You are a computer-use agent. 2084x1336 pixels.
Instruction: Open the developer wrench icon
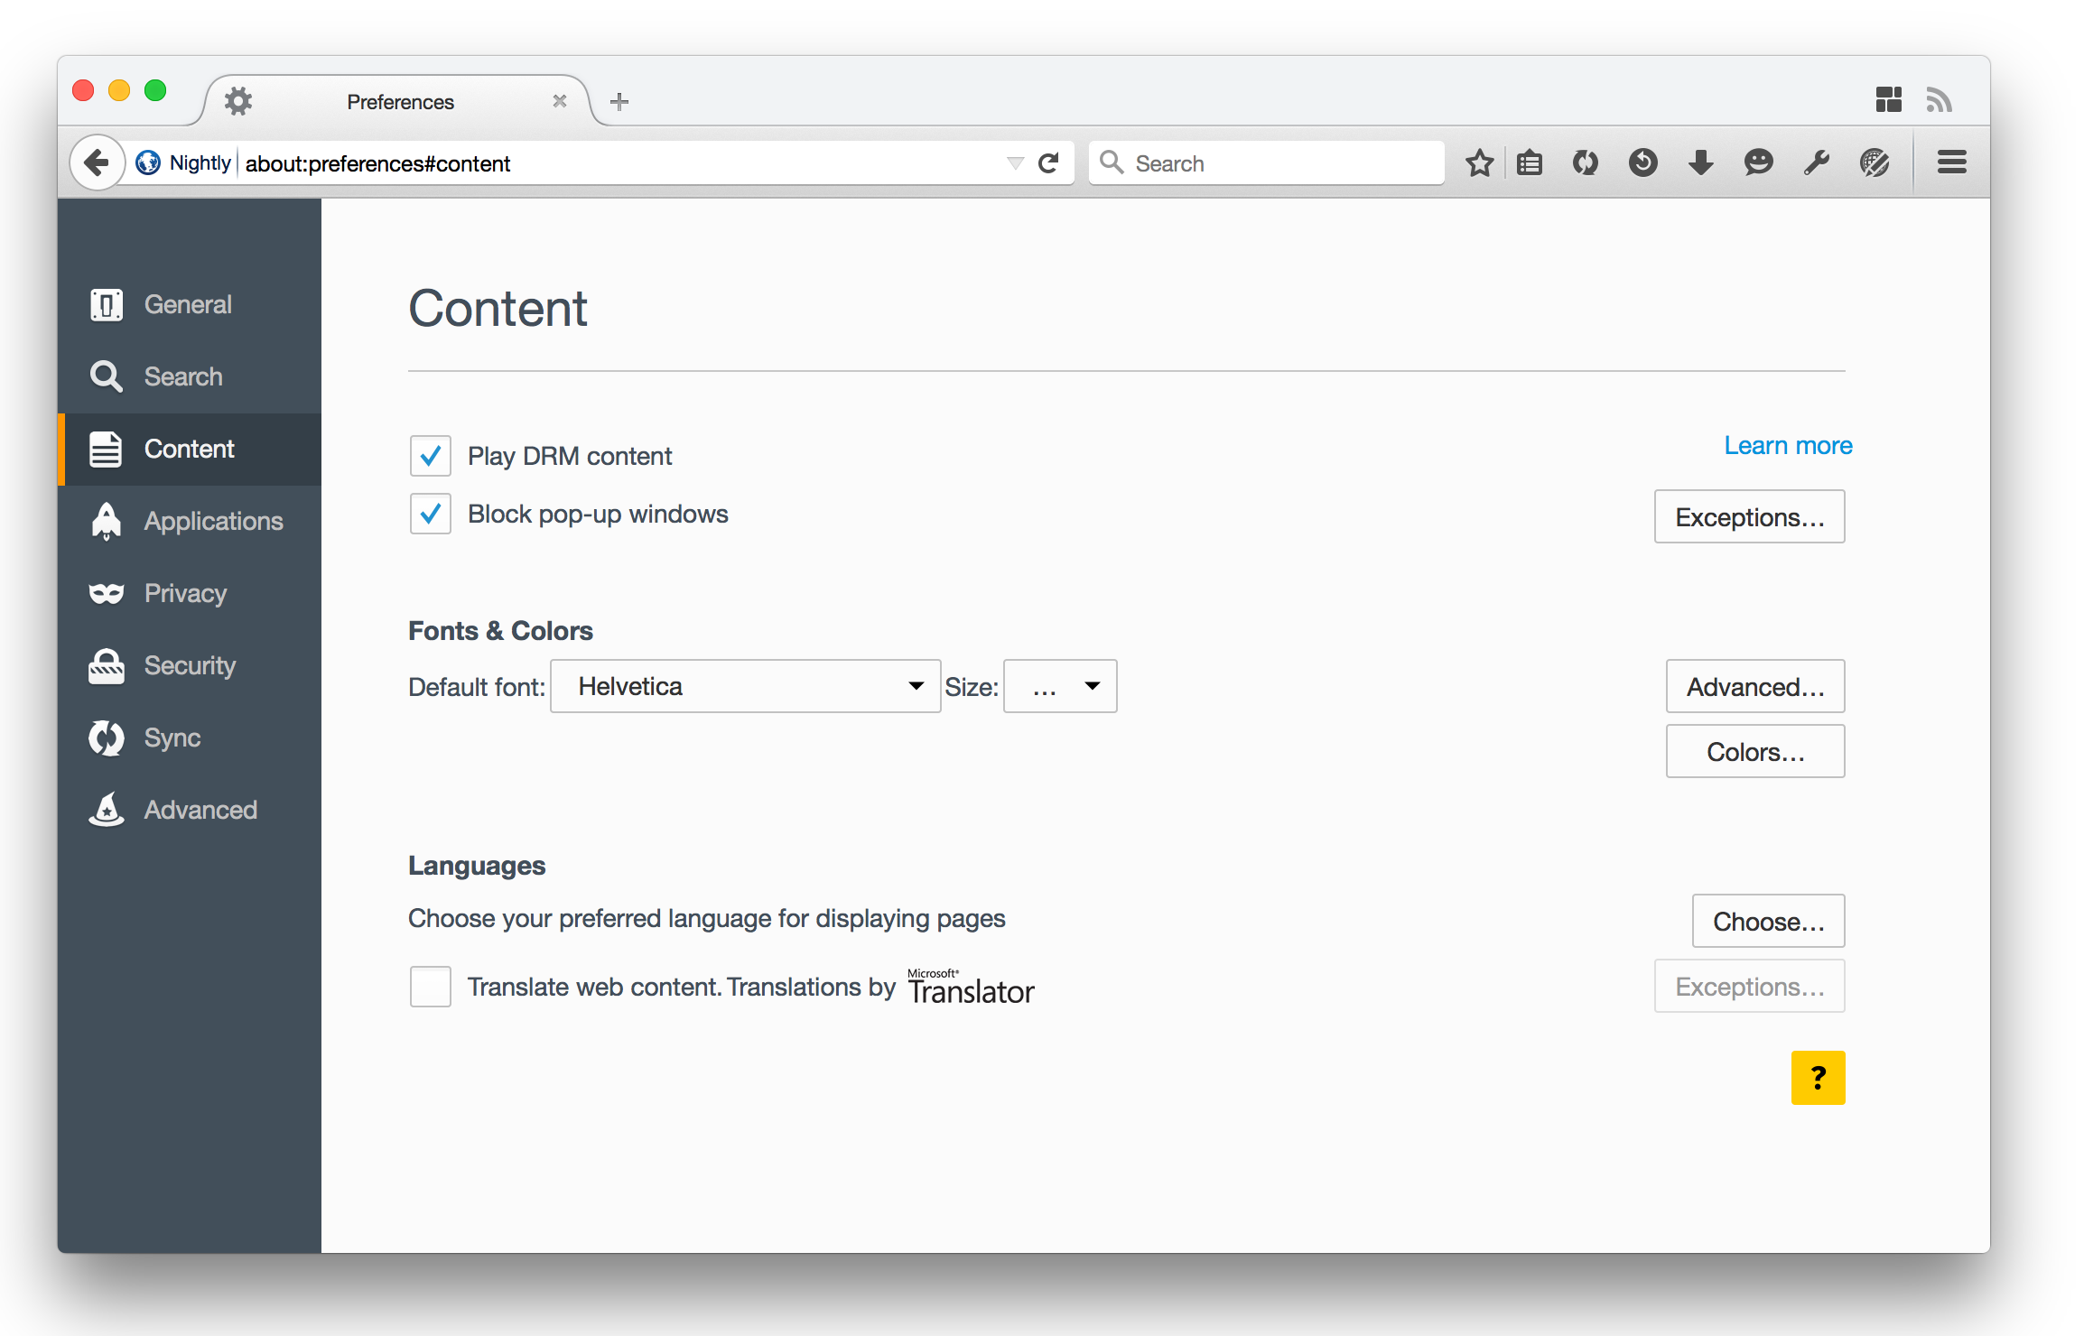pyautogui.click(x=1816, y=163)
